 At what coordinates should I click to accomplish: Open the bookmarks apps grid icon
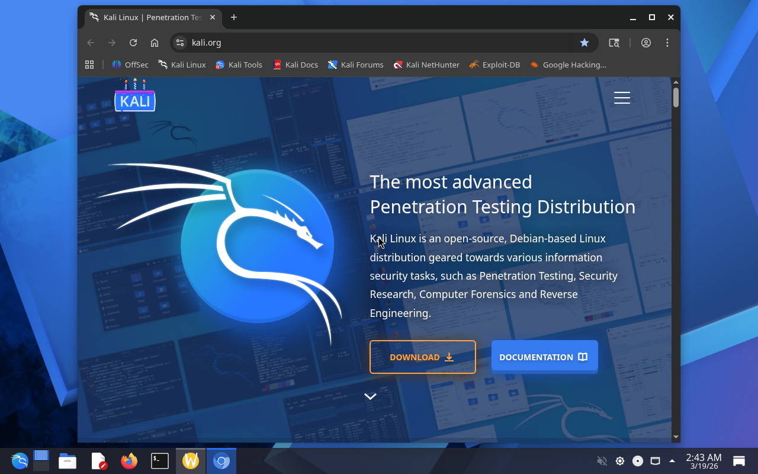pyautogui.click(x=89, y=65)
